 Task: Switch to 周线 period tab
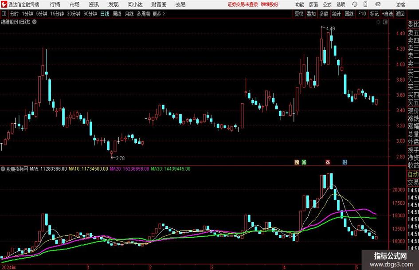click(x=117, y=14)
